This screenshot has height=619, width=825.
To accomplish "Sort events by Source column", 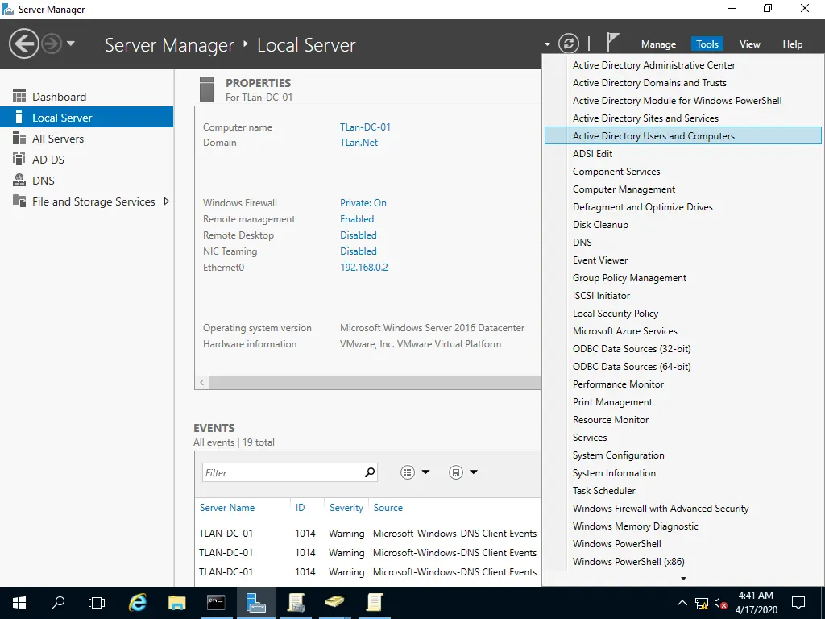I will coord(388,508).
